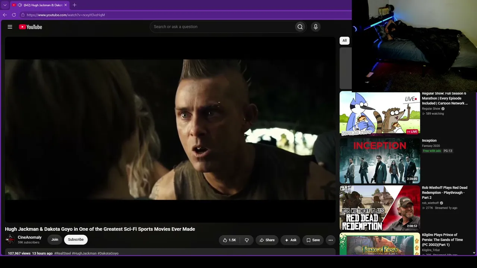The width and height of the screenshot is (477, 268).
Task: Reload the page
Action: (14, 15)
